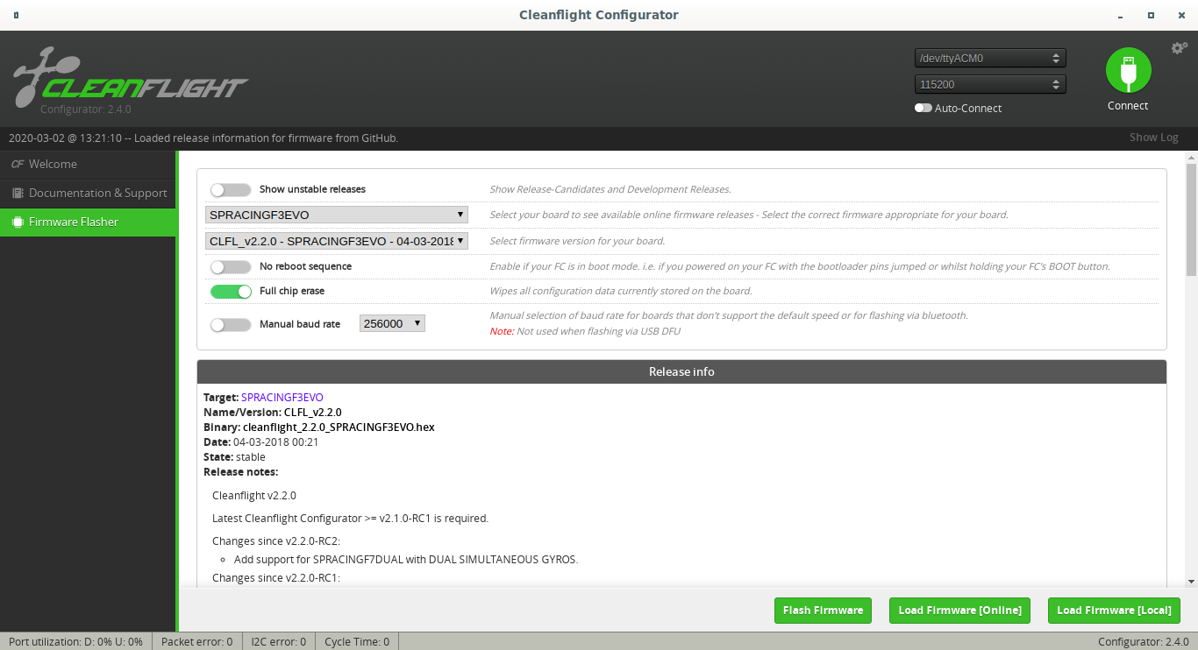Open the SPRACINGF3EVO board dropdown
Viewport: 1198px width, 650px height.
337,215
